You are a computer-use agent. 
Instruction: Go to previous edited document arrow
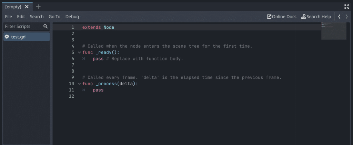tap(339, 17)
